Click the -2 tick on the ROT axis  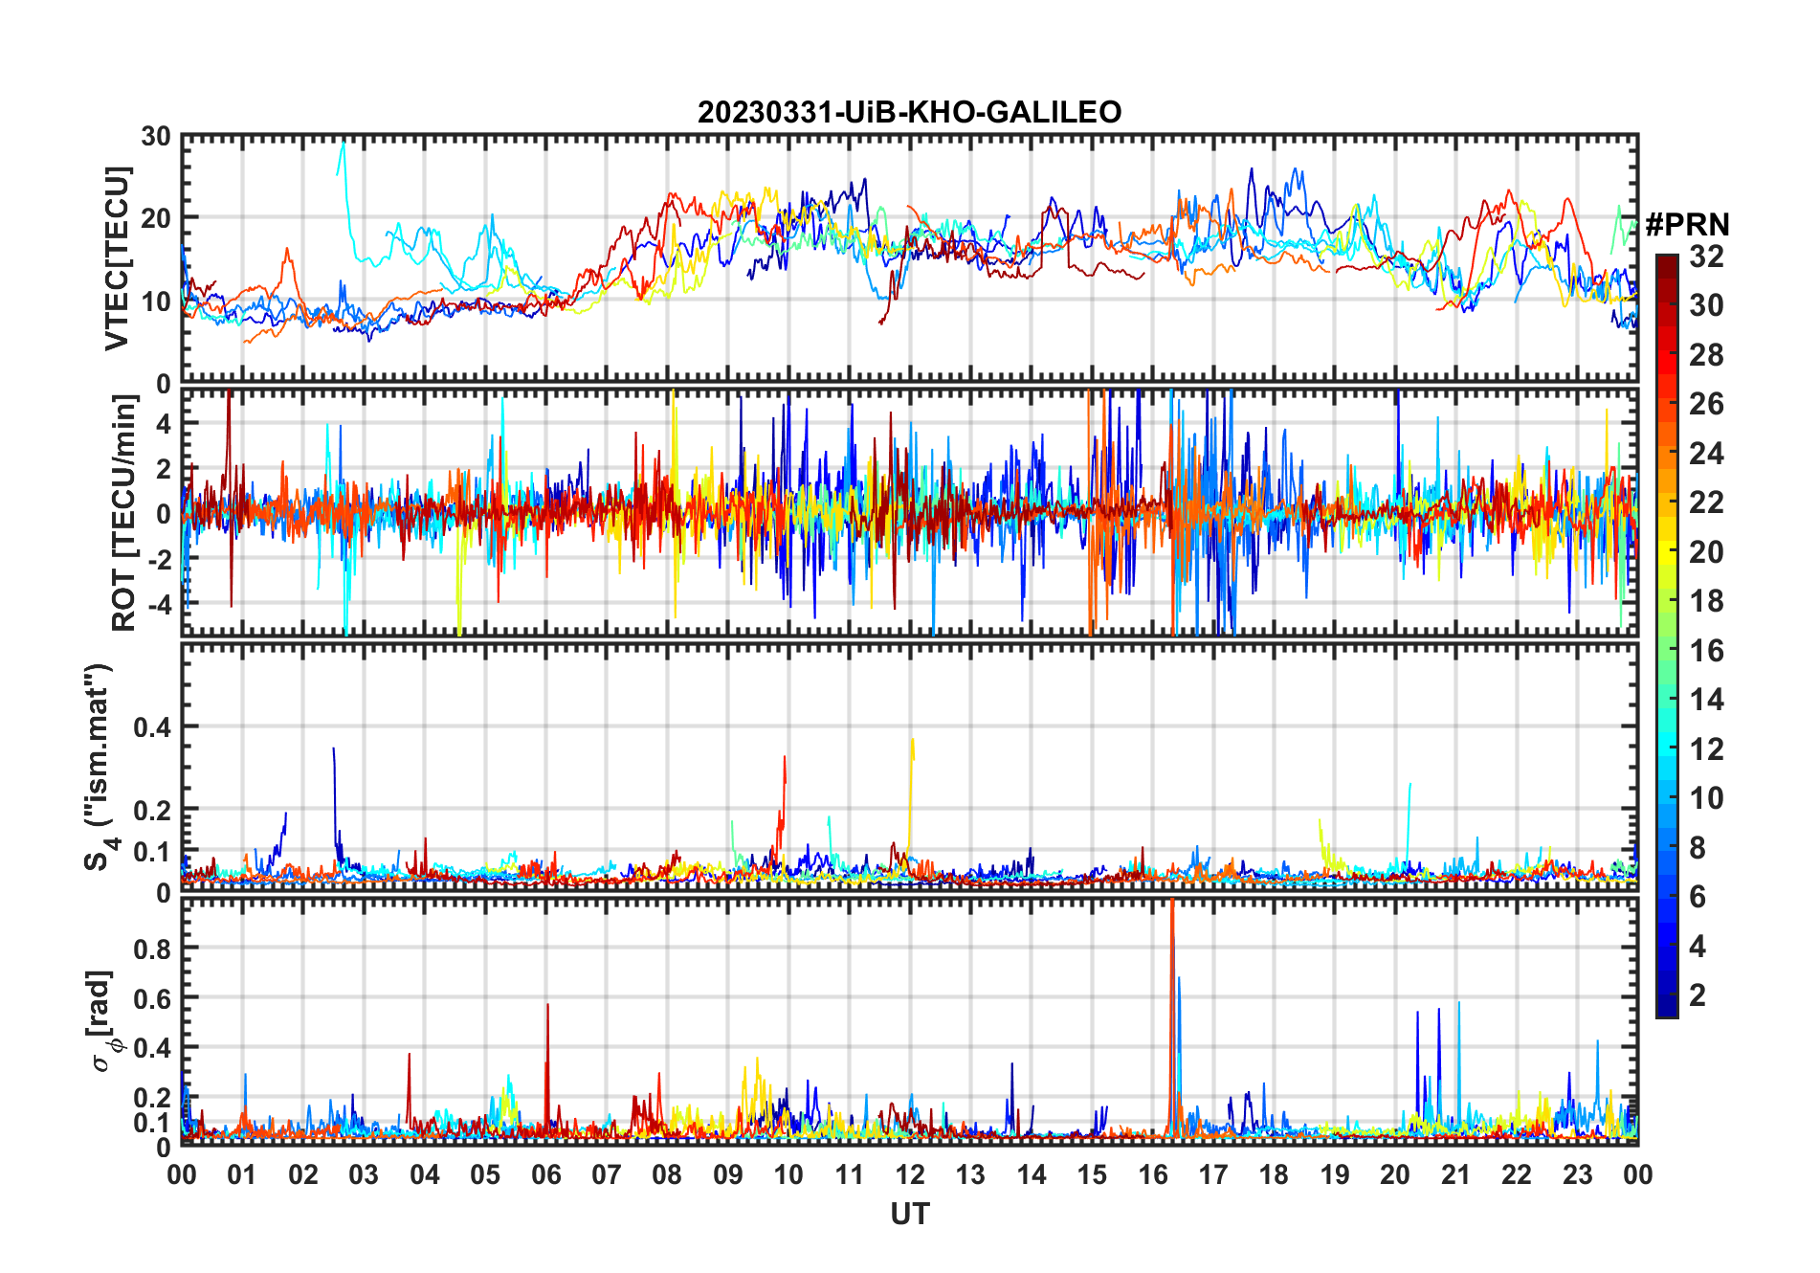159,559
